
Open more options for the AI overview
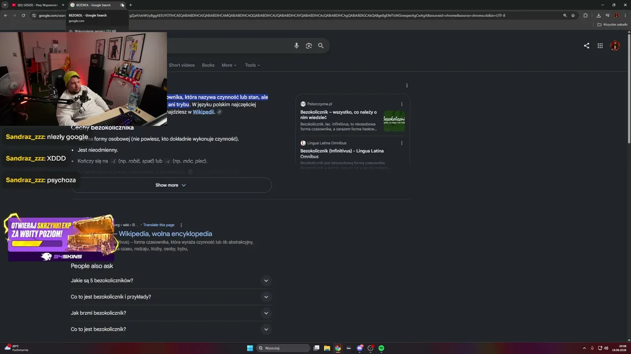(x=407, y=86)
